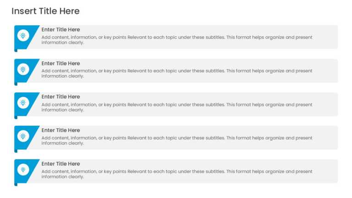Select the 'Add content' paragraph in the third row
The width and height of the screenshot is (352, 198).
pyautogui.click(x=177, y=107)
